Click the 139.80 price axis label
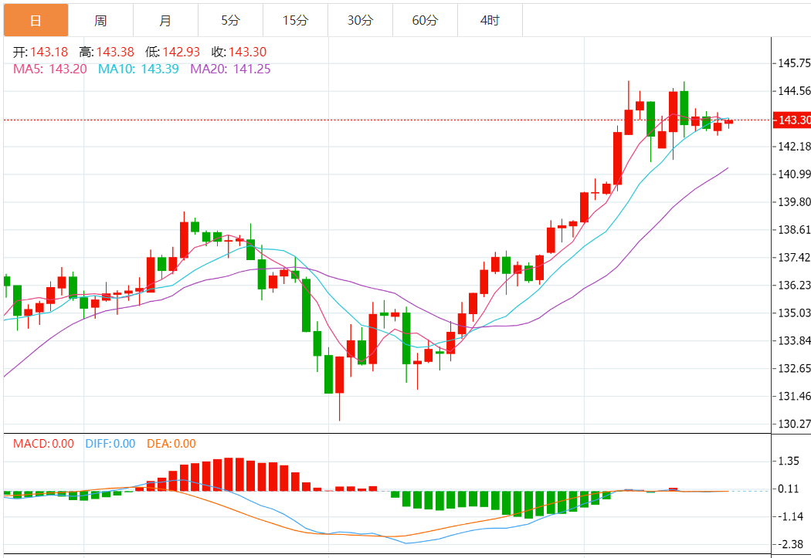The width and height of the screenshot is (811, 558). [x=794, y=202]
